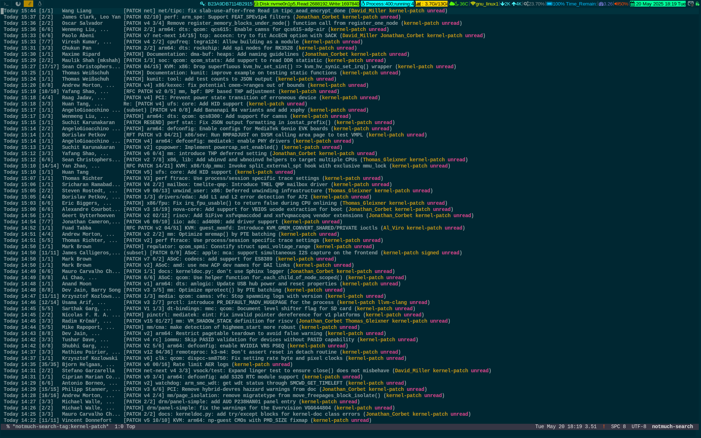Screen dimensions: 701x438
Task: Click the battery 100% Time_Remain indicator
Action: coord(571,4)
